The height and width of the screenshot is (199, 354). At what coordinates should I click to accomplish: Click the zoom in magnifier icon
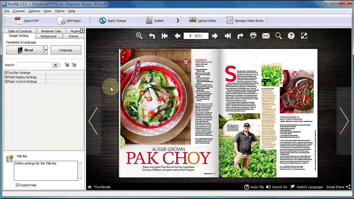click(x=139, y=36)
